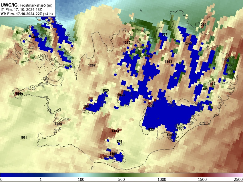Viewport: 243px width, 182px height.
Task: Click the map value "933"
Action: (x=151, y=130)
